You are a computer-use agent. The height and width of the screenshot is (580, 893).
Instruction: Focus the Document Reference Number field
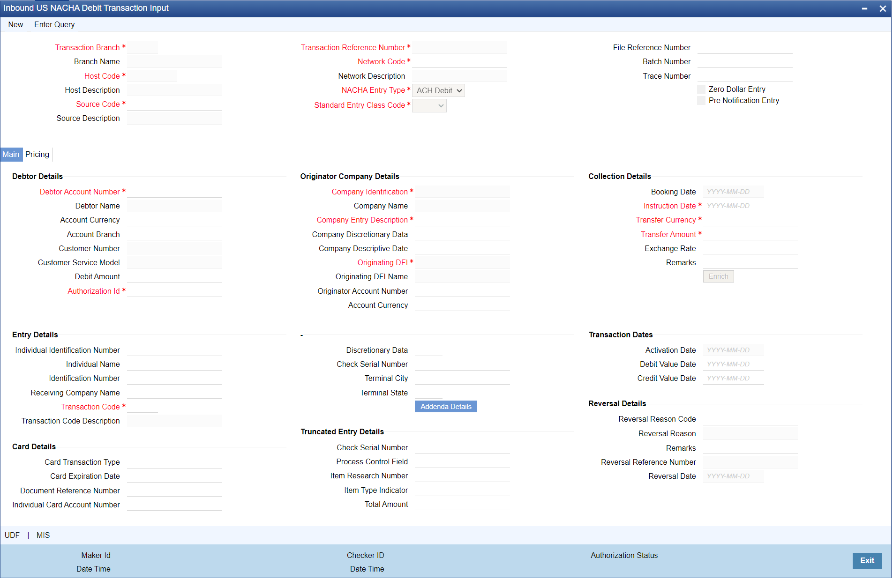point(174,491)
